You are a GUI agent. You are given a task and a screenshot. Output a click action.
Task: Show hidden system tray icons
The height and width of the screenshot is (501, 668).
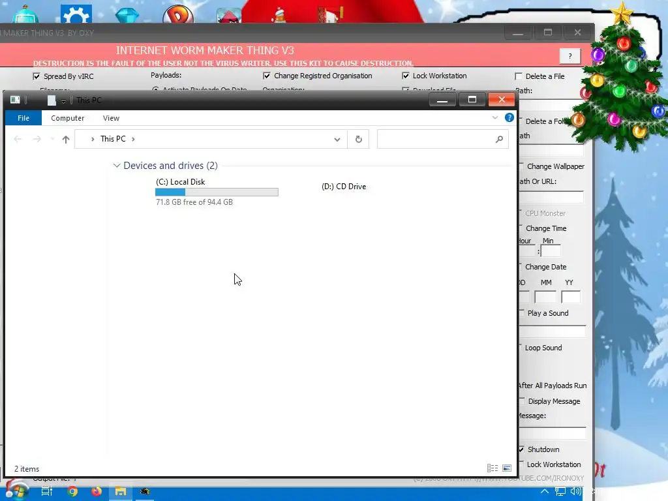544,491
